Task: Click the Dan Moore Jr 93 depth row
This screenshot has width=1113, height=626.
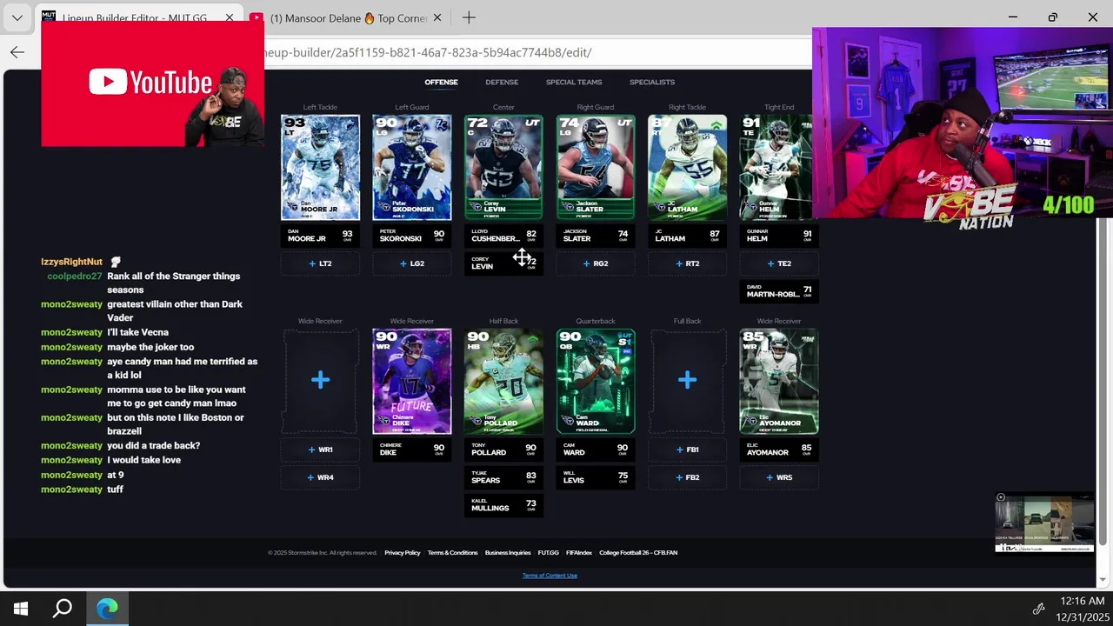Action: click(320, 236)
